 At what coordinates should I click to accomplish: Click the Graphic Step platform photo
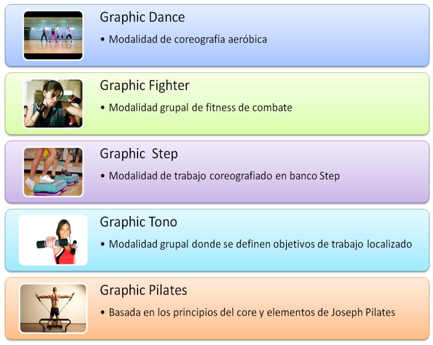[53, 172]
